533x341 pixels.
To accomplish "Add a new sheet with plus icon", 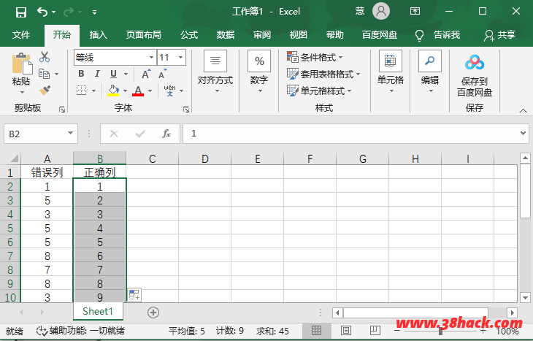I will tap(153, 312).
